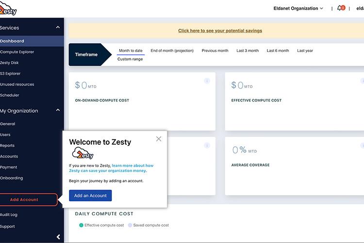Select the Month to date timeframe
Image resolution: width=364 pixels, height=243 pixels.
click(x=131, y=51)
